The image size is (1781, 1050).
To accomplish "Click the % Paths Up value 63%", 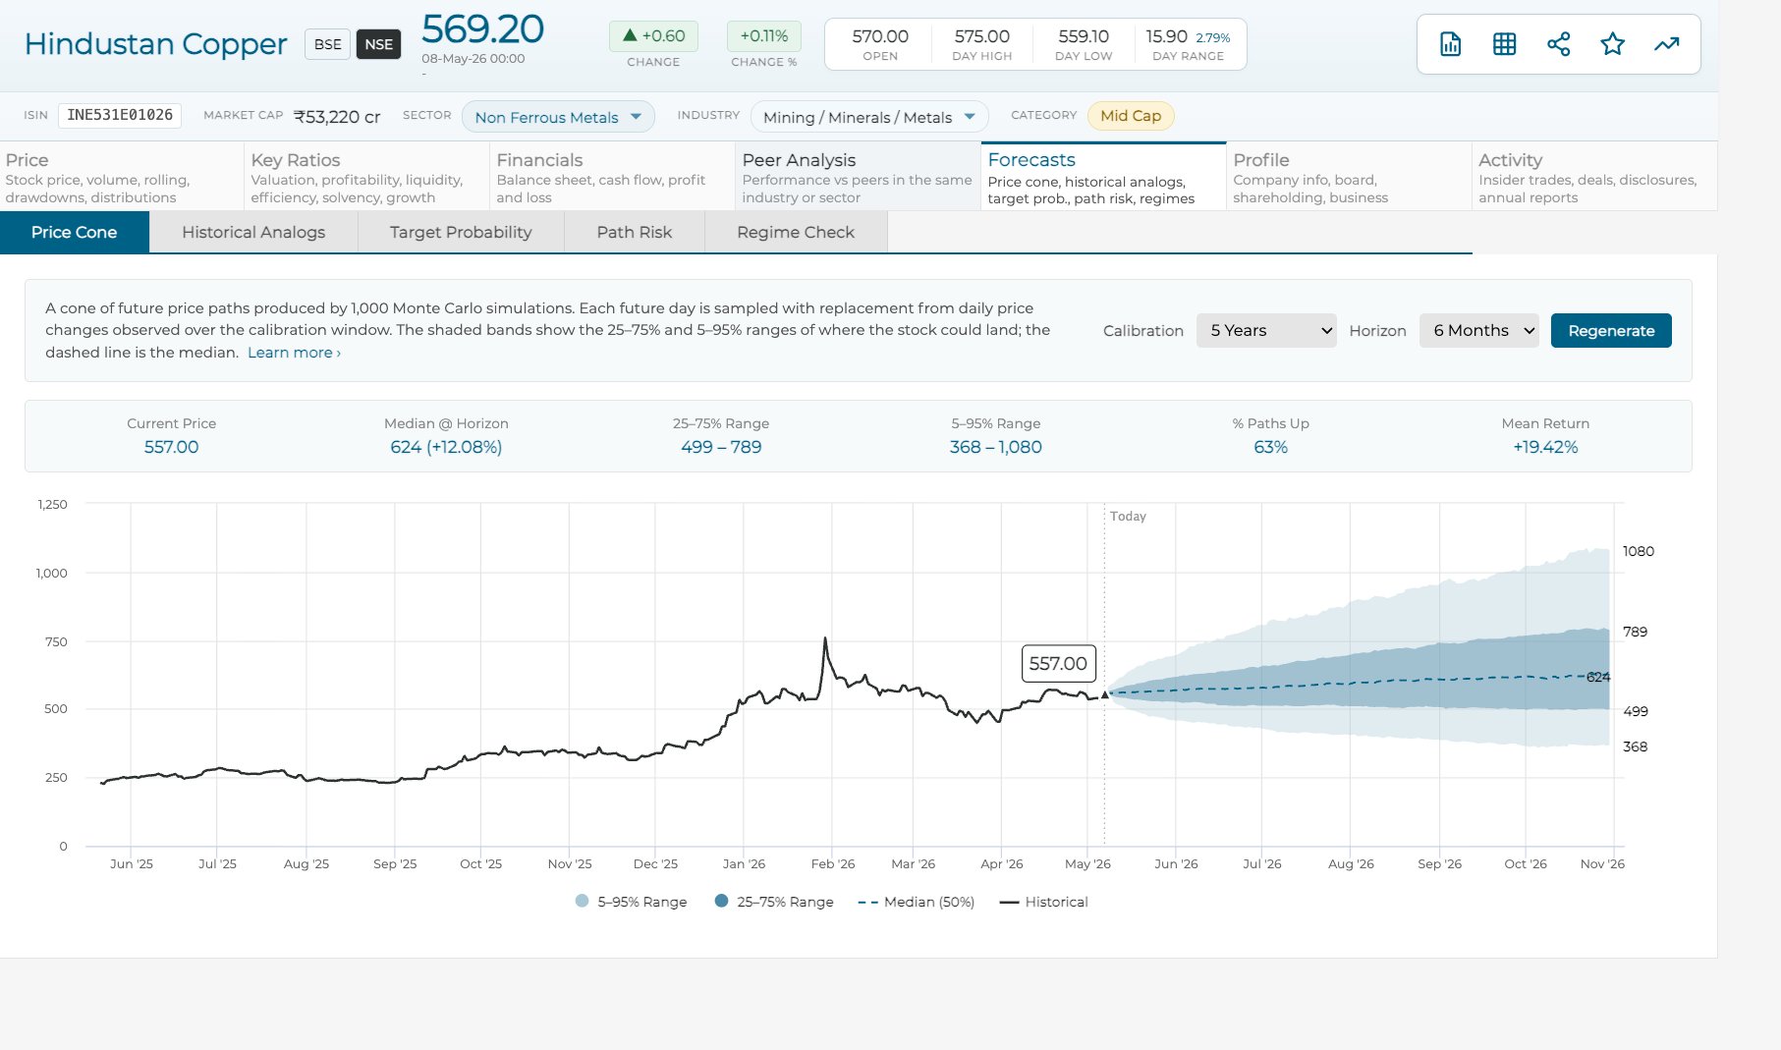I will (x=1270, y=447).
